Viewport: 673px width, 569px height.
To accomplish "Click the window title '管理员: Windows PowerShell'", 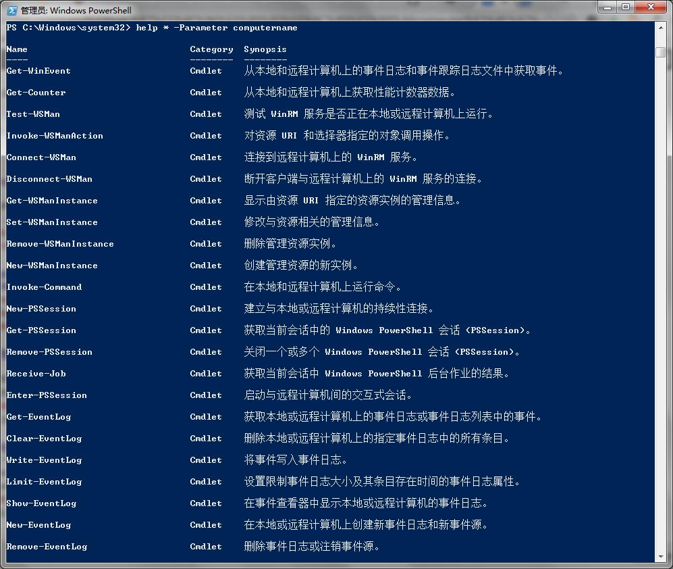I will [76, 10].
